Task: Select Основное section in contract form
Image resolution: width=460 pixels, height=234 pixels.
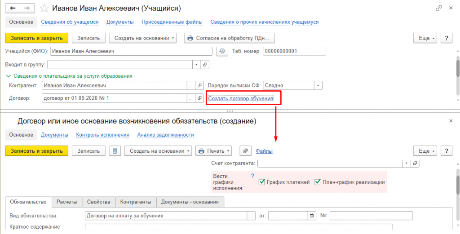Action: click(21, 135)
